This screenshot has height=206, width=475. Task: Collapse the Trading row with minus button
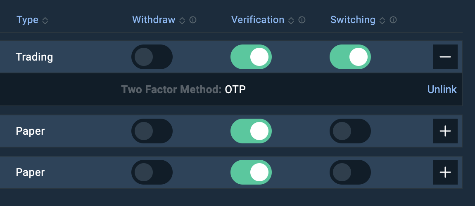click(x=445, y=57)
